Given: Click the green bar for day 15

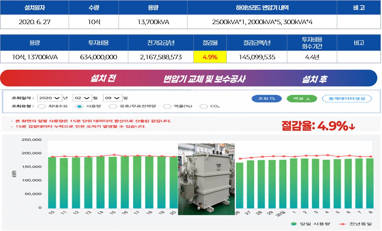Looking at the screenshot, I should (113, 182).
